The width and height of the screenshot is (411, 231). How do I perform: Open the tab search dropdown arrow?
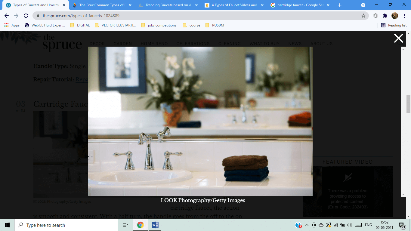point(363,5)
